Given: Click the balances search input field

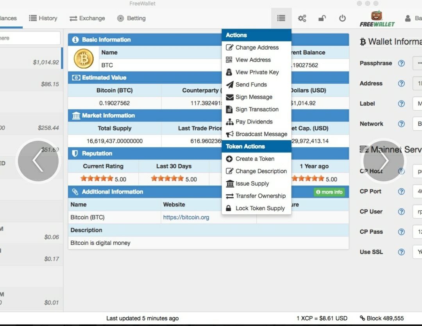Looking at the screenshot, I should [x=30, y=38].
